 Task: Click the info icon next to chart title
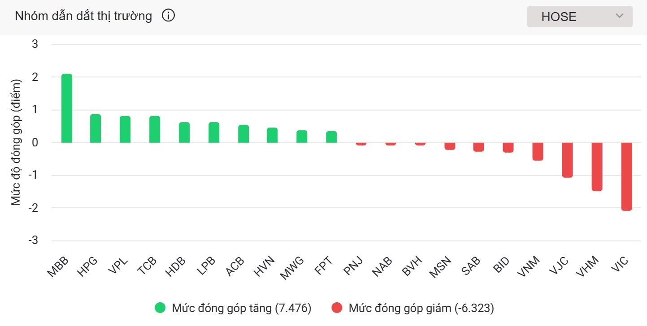pos(168,15)
